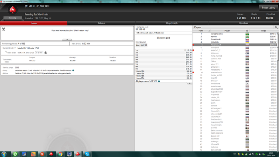This screenshot has width=279, height=157.
Task: Select player supahprawn row
Action: pyautogui.click(x=235, y=86)
